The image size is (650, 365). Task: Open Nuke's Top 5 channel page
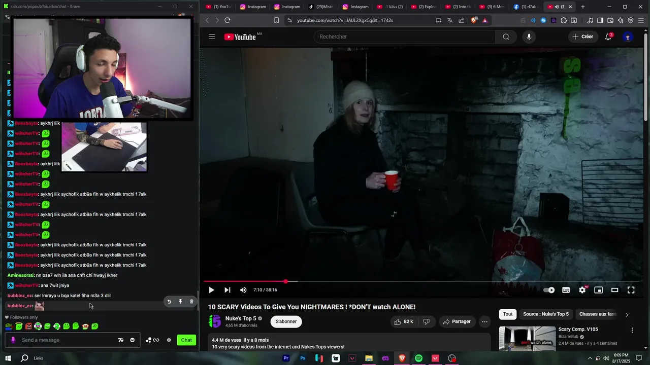241,318
